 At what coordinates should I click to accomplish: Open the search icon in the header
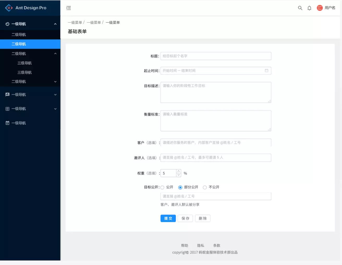pyautogui.click(x=300, y=8)
